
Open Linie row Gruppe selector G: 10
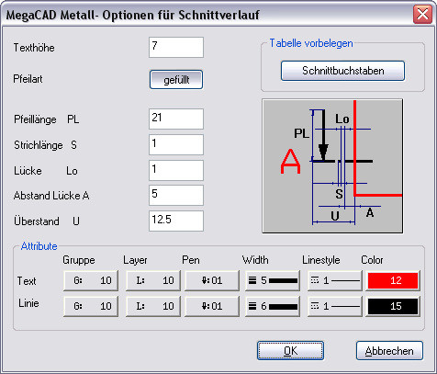pyautogui.click(x=91, y=306)
